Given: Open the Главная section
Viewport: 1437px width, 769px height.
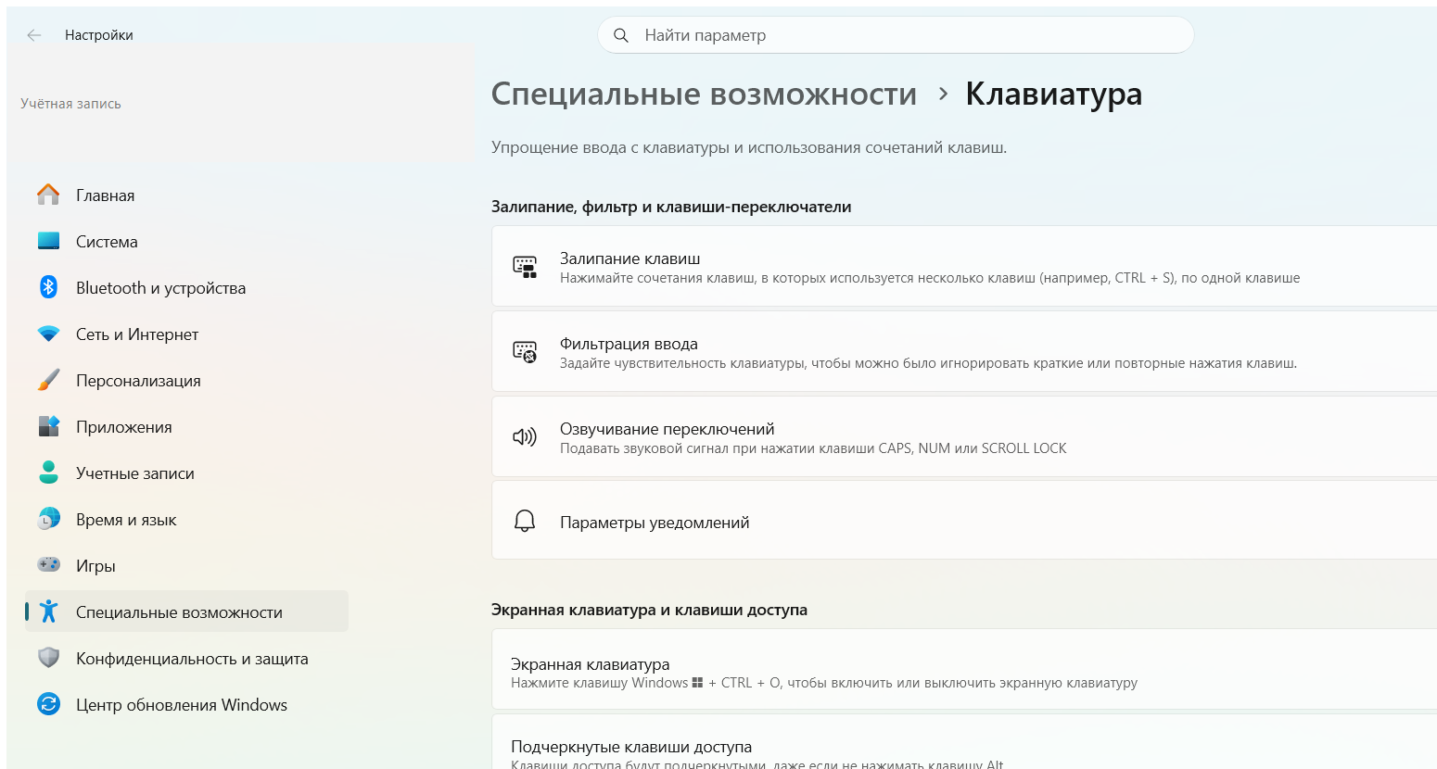Looking at the screenshot, I should click(186, 195).
